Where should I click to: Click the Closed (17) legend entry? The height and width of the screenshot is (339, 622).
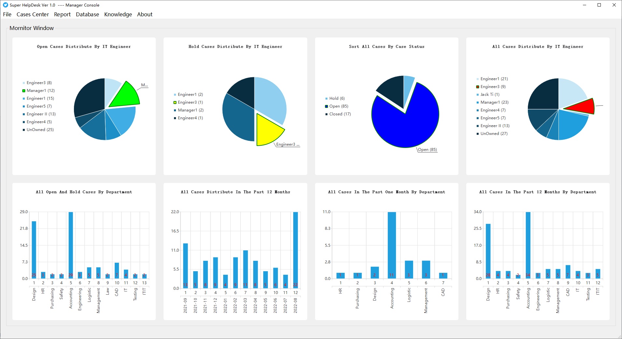pos(338,114)
